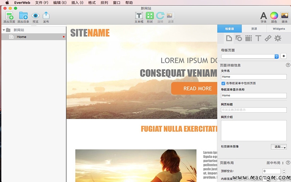Select the SITENAME logo text on canvas
This screenshot has width=291, height=182.
tap(90, 33)
